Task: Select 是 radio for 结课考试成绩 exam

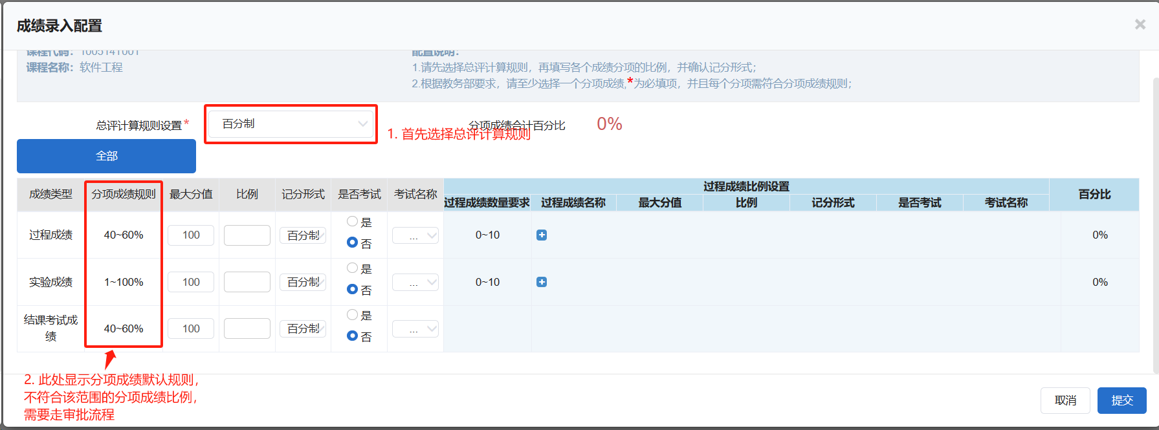Action: pyautogui.click(x=353, y=315)
